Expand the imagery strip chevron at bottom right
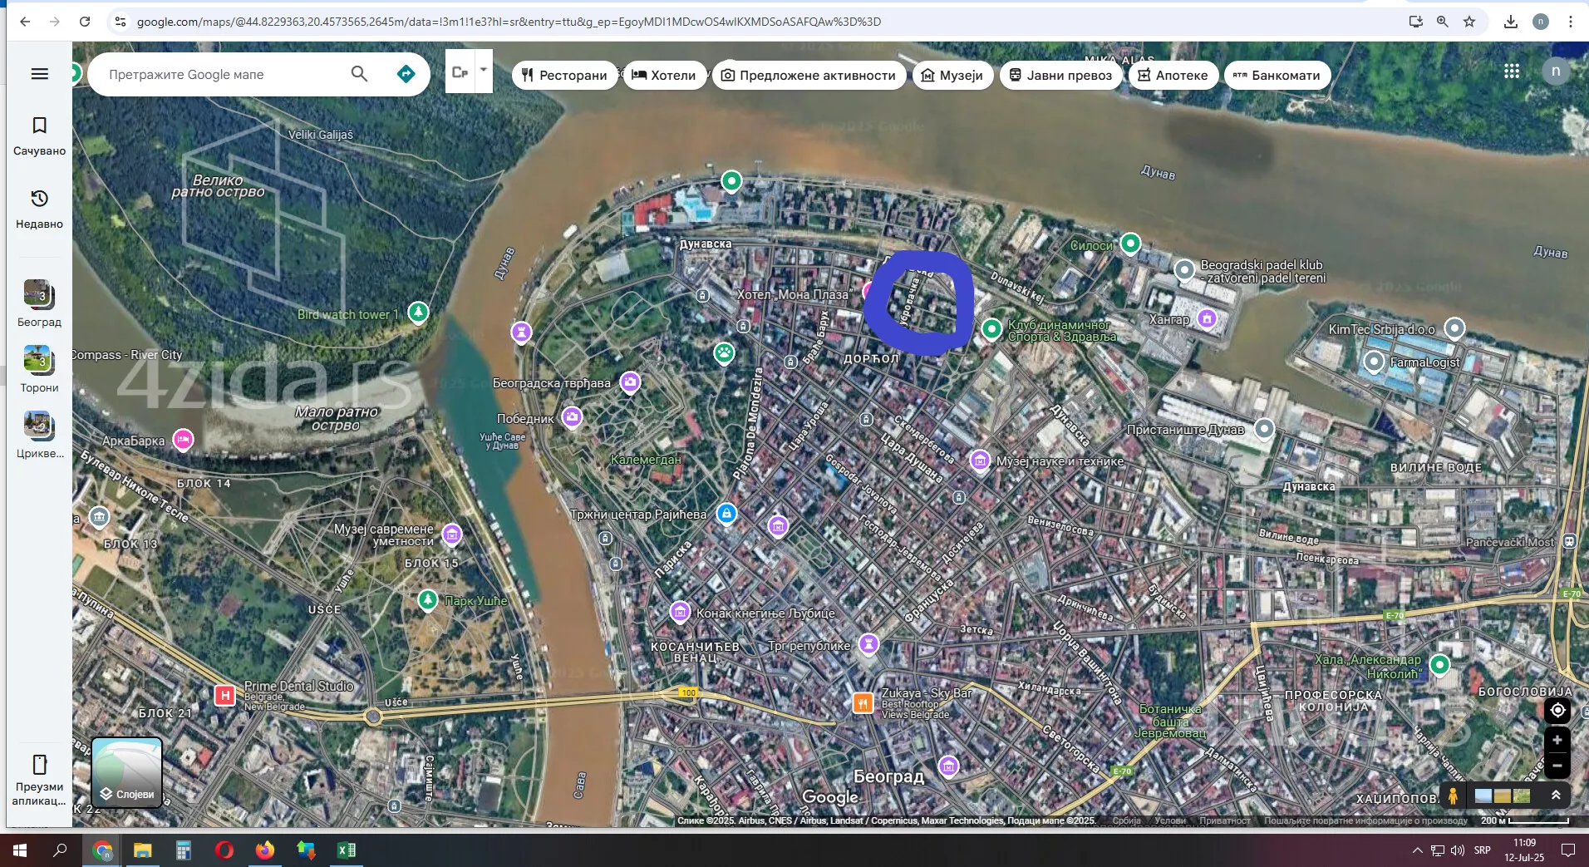Viewport: 1589px width, 867px height. 1556,796
